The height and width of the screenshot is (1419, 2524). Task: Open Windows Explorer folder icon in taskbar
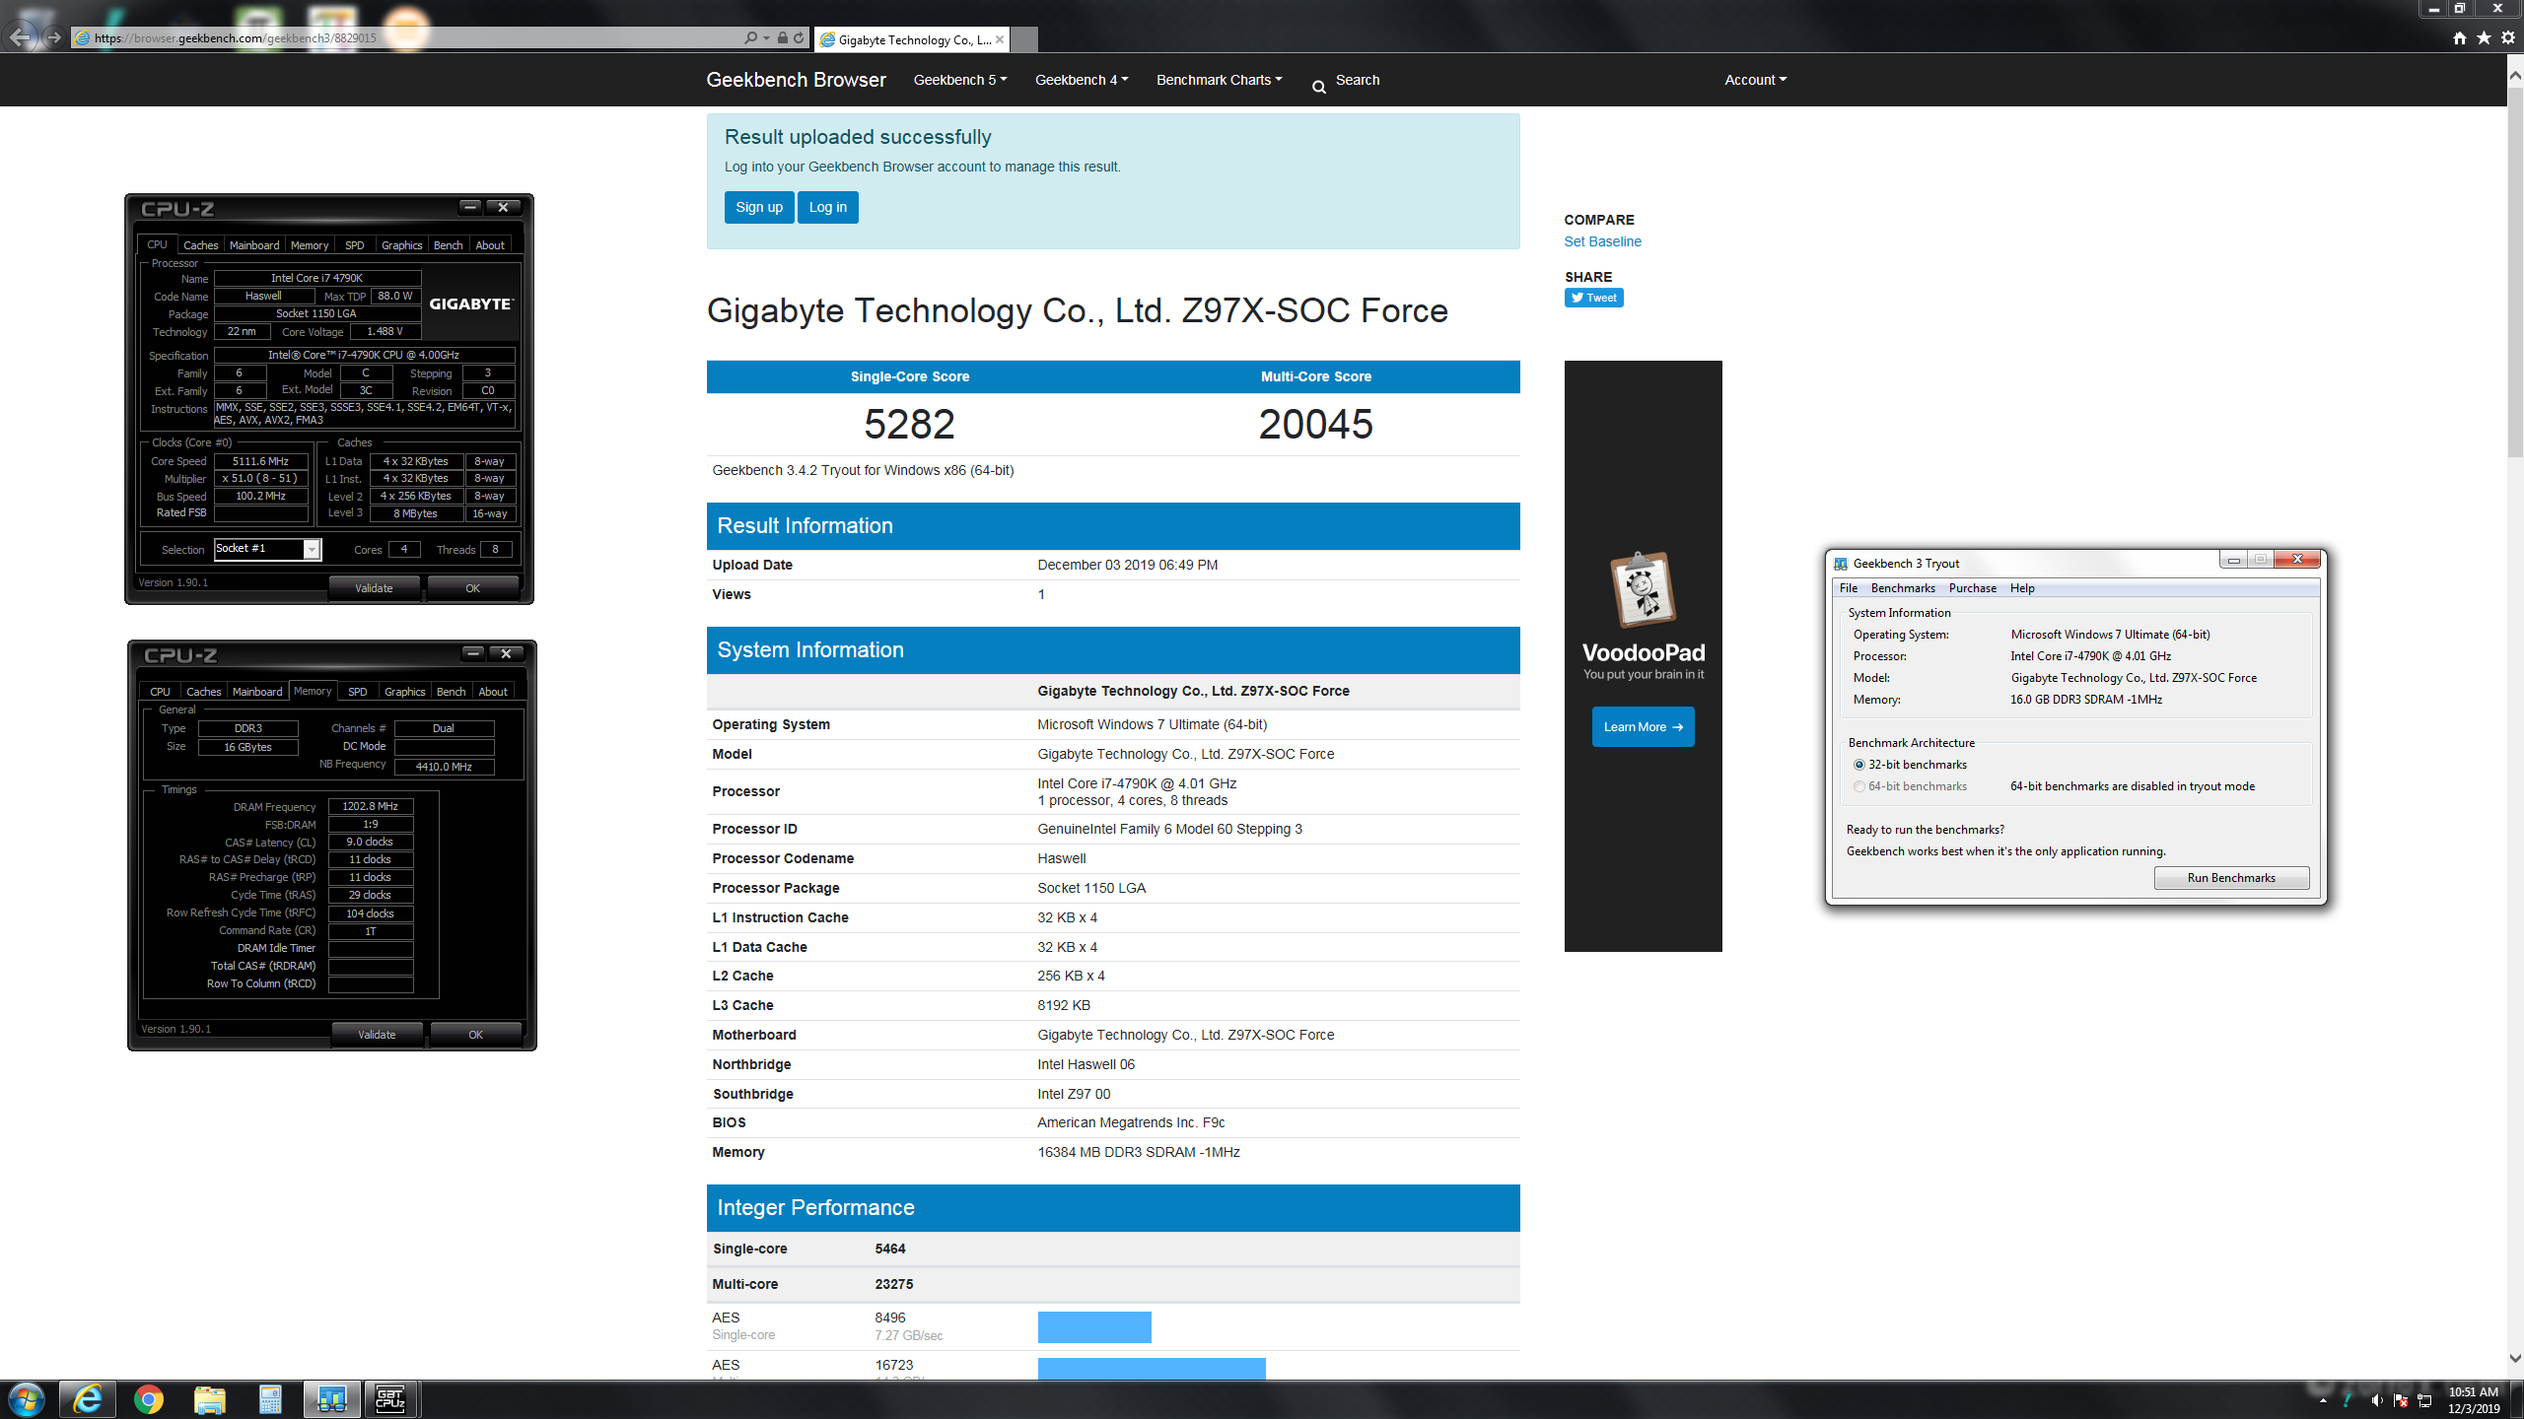click(209, 1399)
